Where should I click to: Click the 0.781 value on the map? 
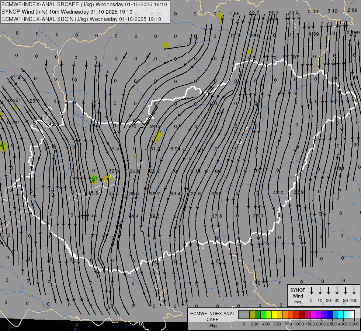(14, 123)
